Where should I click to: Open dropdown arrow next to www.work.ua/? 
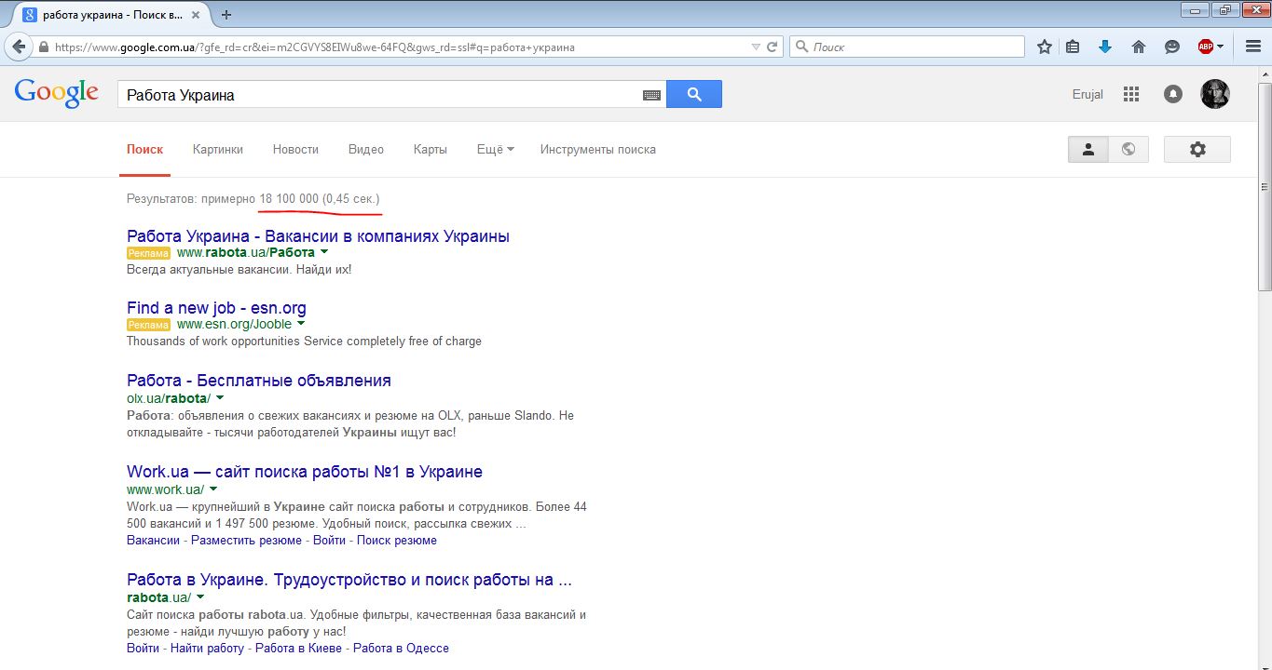(x=213, y=489)
